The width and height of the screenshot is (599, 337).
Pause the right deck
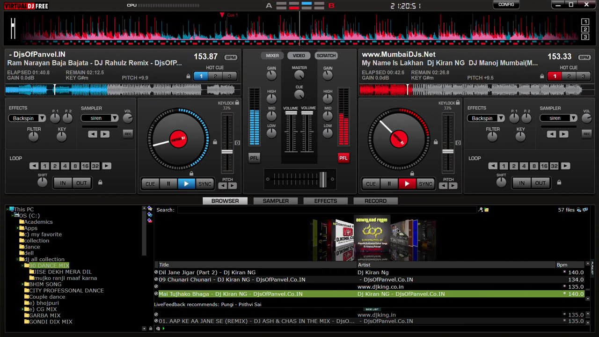[389, 184]
